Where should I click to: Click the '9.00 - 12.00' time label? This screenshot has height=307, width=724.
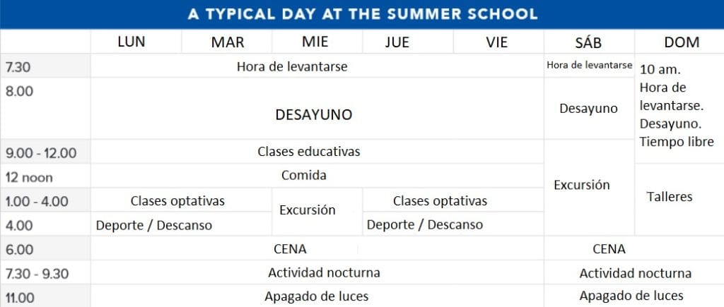pos(40,152)
